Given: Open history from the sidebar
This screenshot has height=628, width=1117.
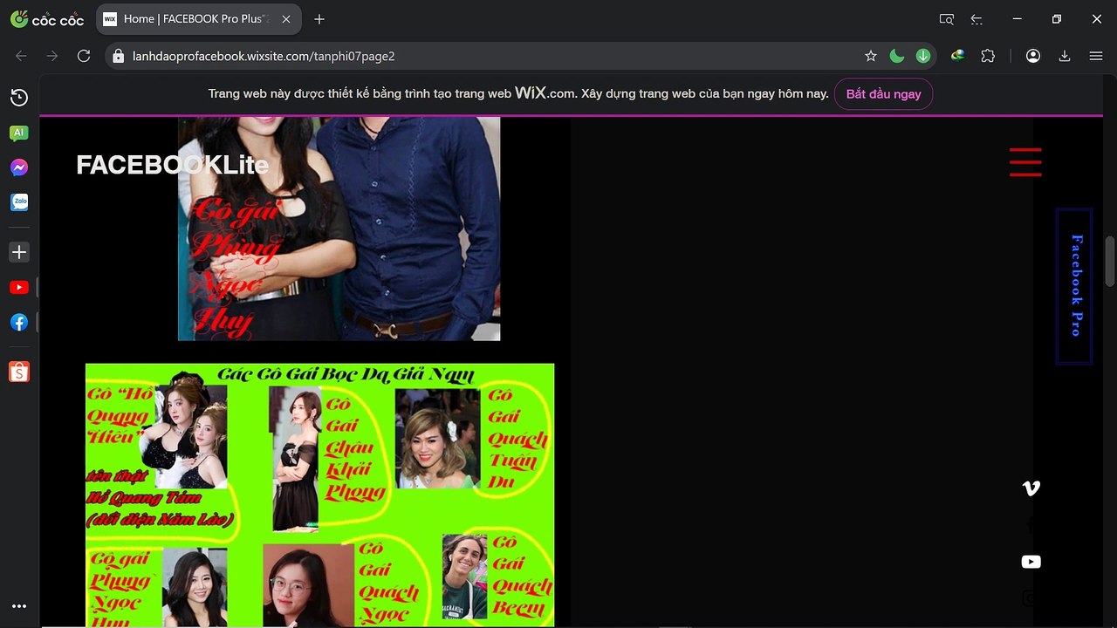Looking at the screenshot, I should pyautogui.click(x=19, y=98).
